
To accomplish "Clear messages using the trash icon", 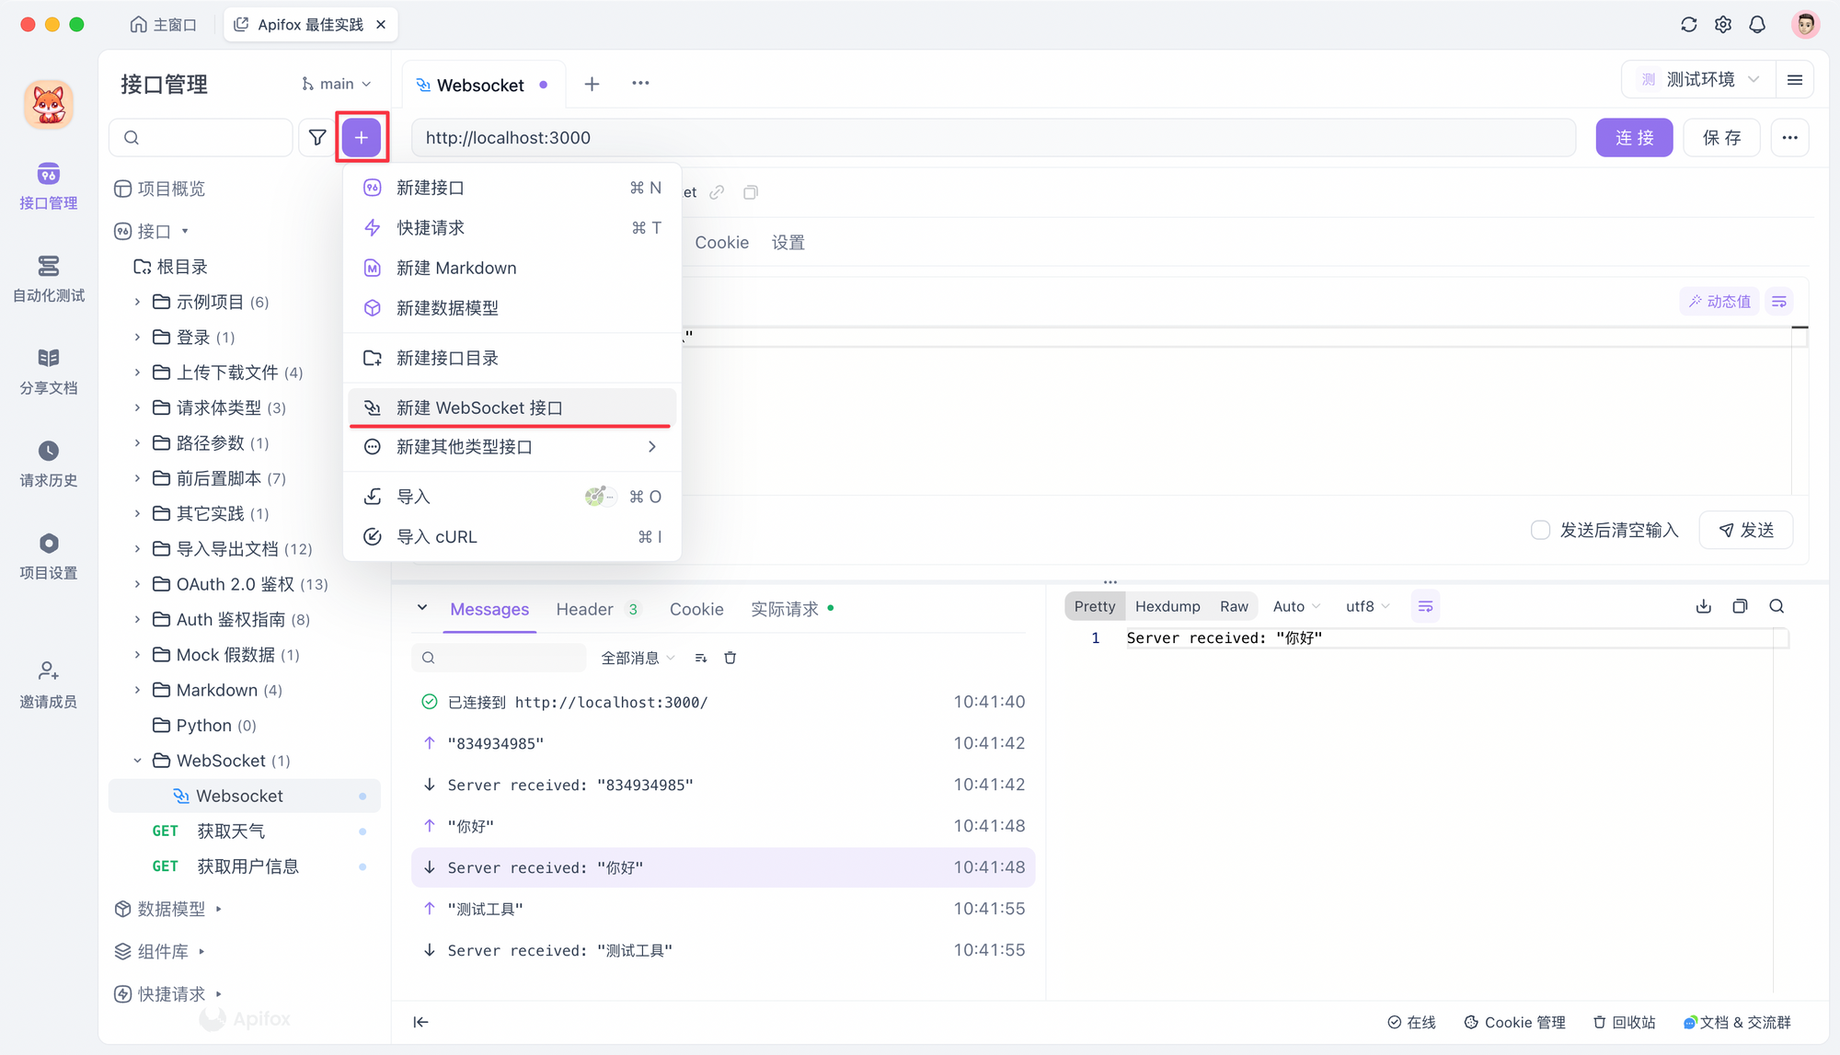I will coord(730,657).
